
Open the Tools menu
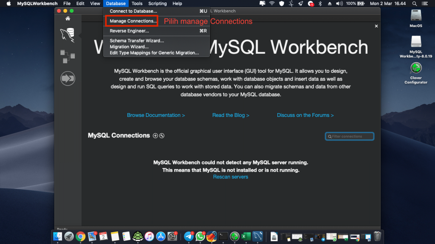click(137, 3)
